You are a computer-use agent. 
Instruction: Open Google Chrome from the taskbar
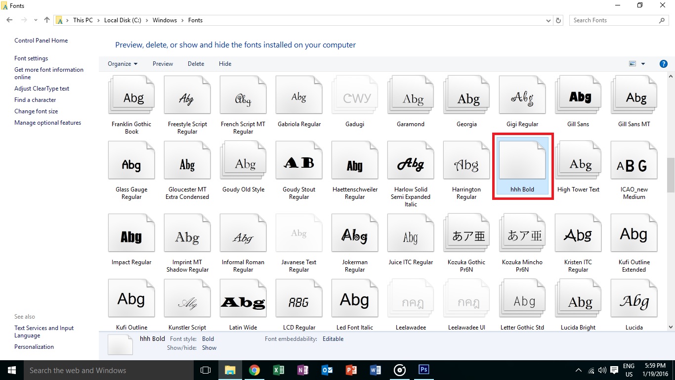(254, 370)
